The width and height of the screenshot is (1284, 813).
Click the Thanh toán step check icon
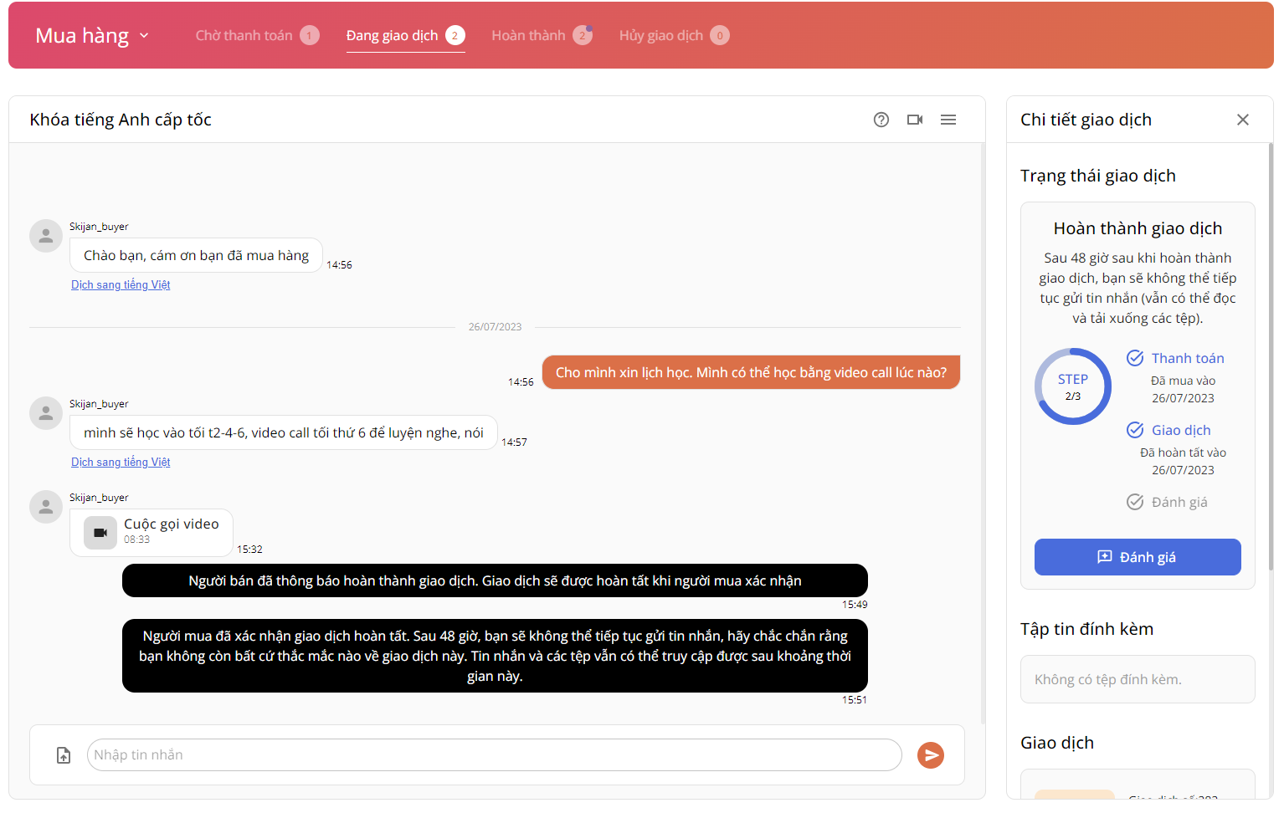pos(1135,358)
